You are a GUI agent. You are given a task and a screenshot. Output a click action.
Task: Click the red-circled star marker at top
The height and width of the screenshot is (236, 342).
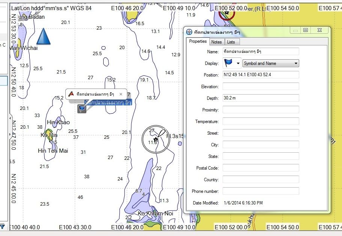tap(226, 13)
